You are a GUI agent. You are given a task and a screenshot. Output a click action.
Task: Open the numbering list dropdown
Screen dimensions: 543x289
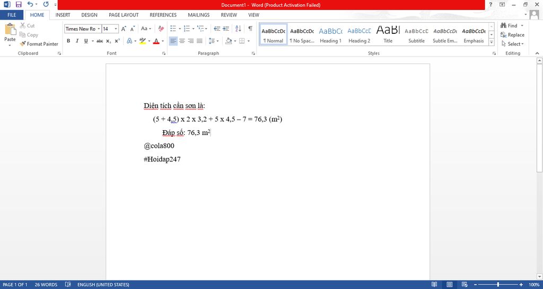point(193,29)
